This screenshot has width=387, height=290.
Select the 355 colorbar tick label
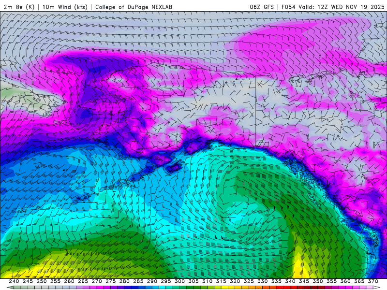332,281
